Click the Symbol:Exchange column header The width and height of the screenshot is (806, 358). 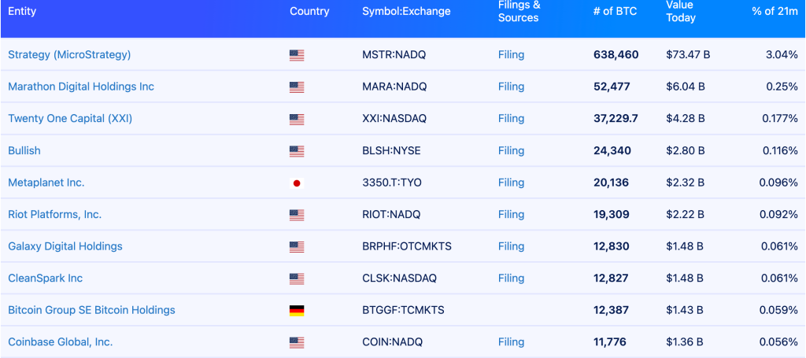pos(406,12)
